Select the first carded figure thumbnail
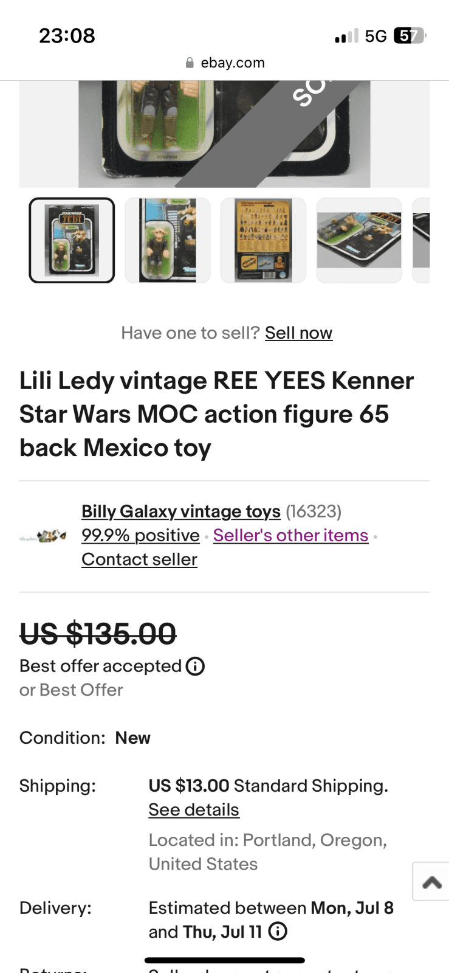The height and width of the screenshot is (973, 449). point(72,240)
